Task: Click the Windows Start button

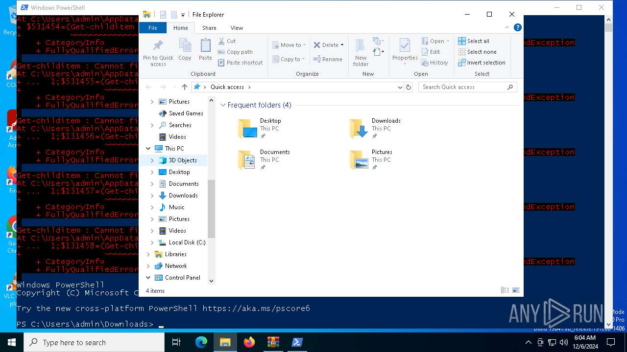Action: [x=12, y=342]
